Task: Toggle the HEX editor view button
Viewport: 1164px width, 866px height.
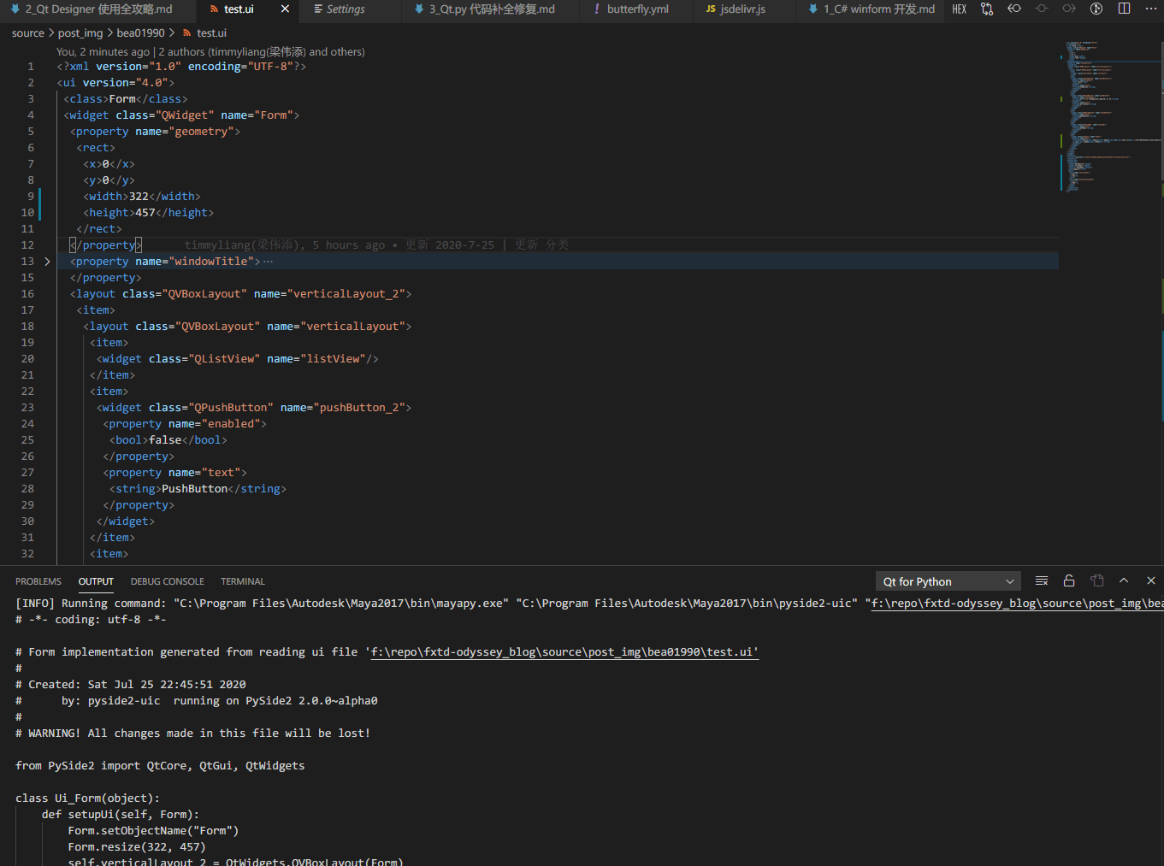Action: [x=959, y=9]
